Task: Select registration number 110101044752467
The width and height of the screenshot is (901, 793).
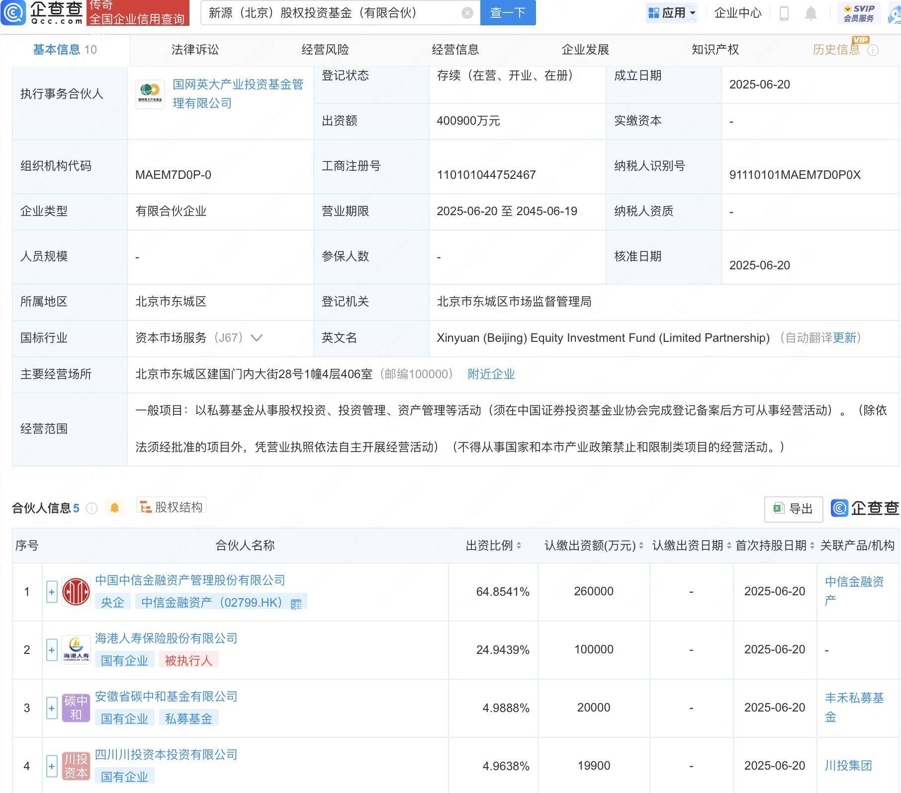Action: tap(486, 175)
